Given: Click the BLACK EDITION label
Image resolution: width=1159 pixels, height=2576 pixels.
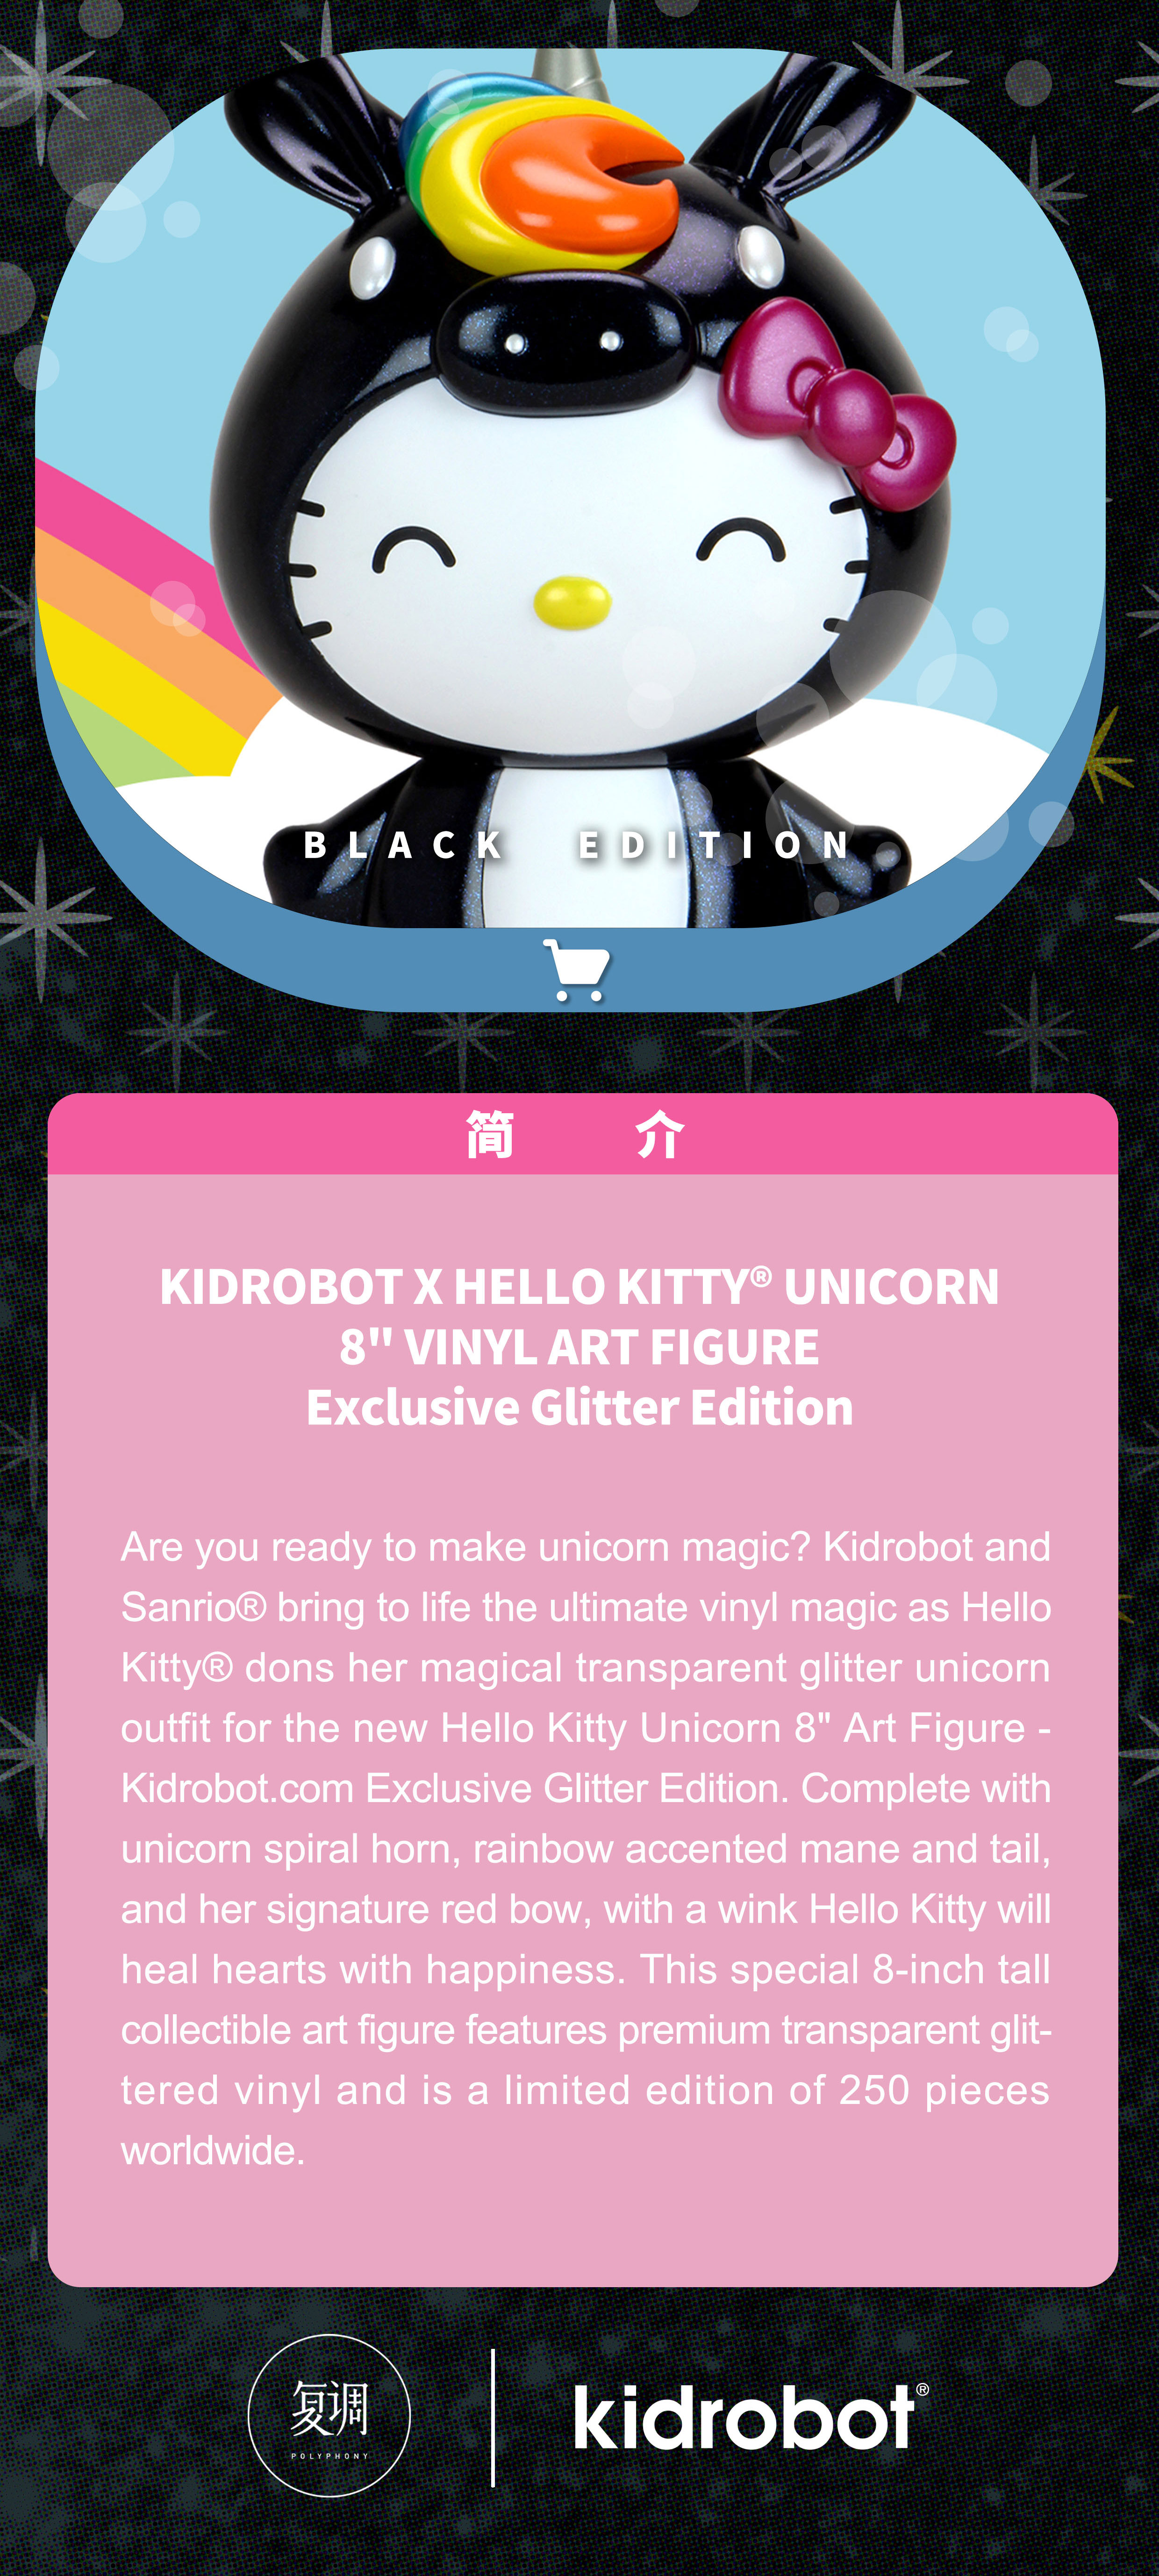Looking at the screenshot, I should [x=578, y=845].
